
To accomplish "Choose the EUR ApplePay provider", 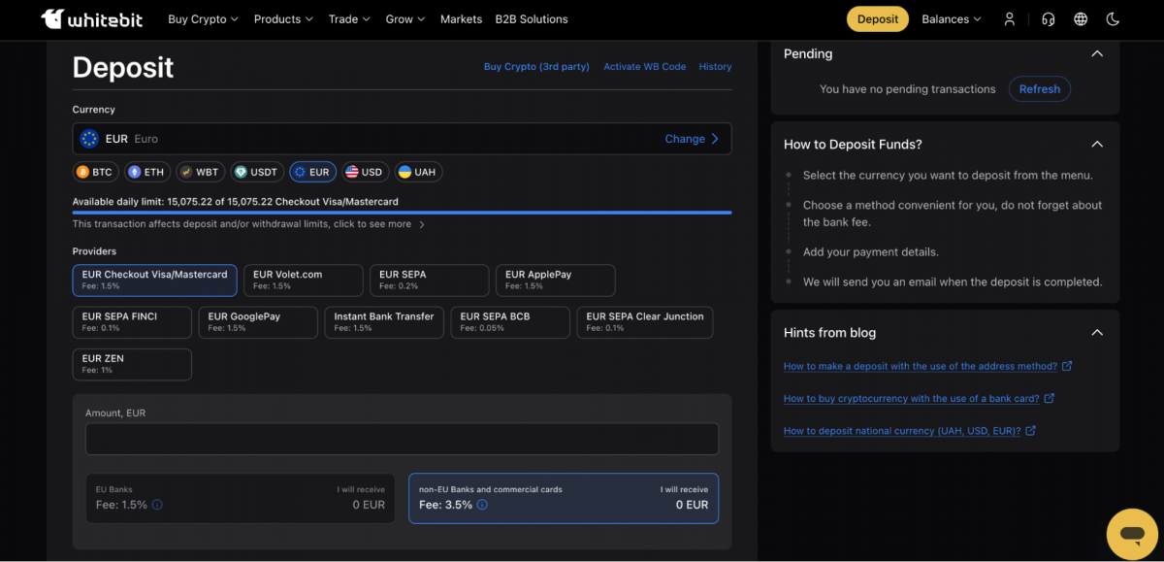I will tap(555, 280).
